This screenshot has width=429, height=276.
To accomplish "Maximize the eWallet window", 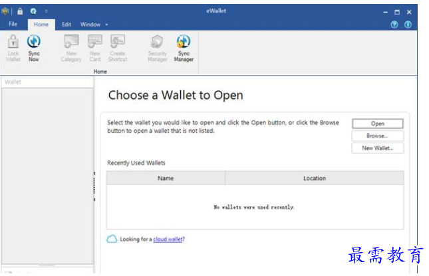I will [x=397, y=13].
